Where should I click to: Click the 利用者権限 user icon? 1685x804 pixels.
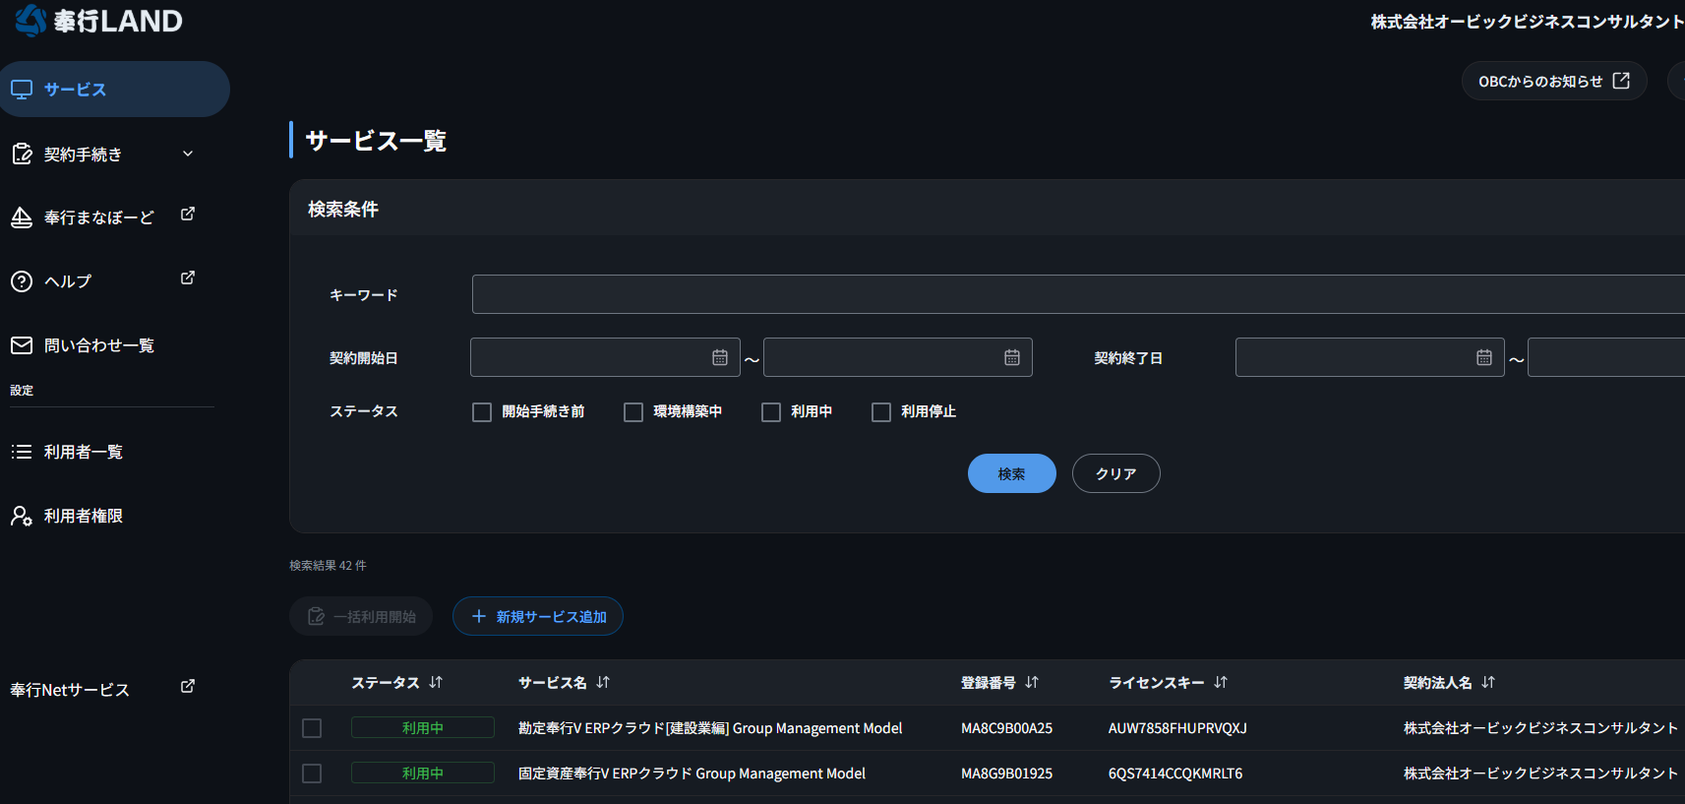tap(22, 516)
